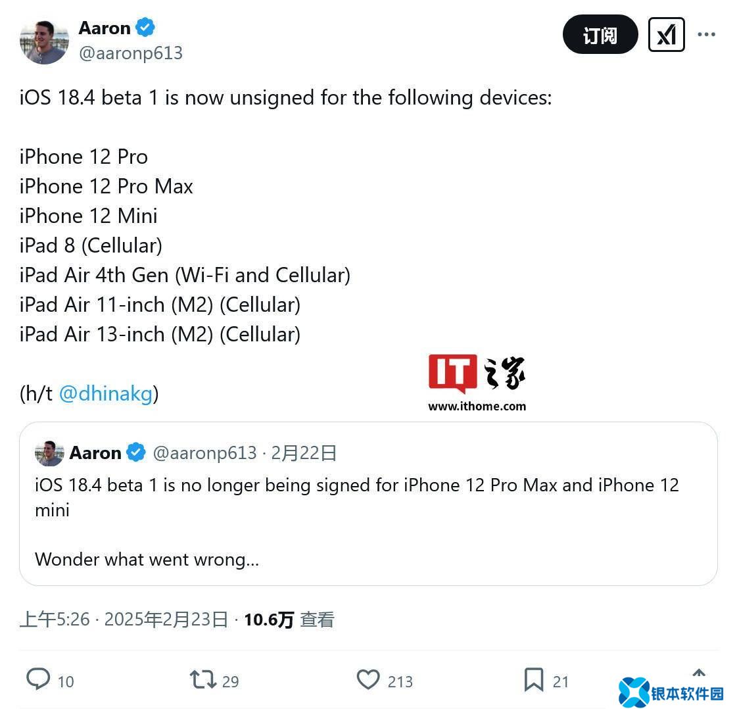Image resolution: width=737 pixels, height=709 pixels.
Task: Open the @dhinakg mention link
Action: click(x=106, y=393)
